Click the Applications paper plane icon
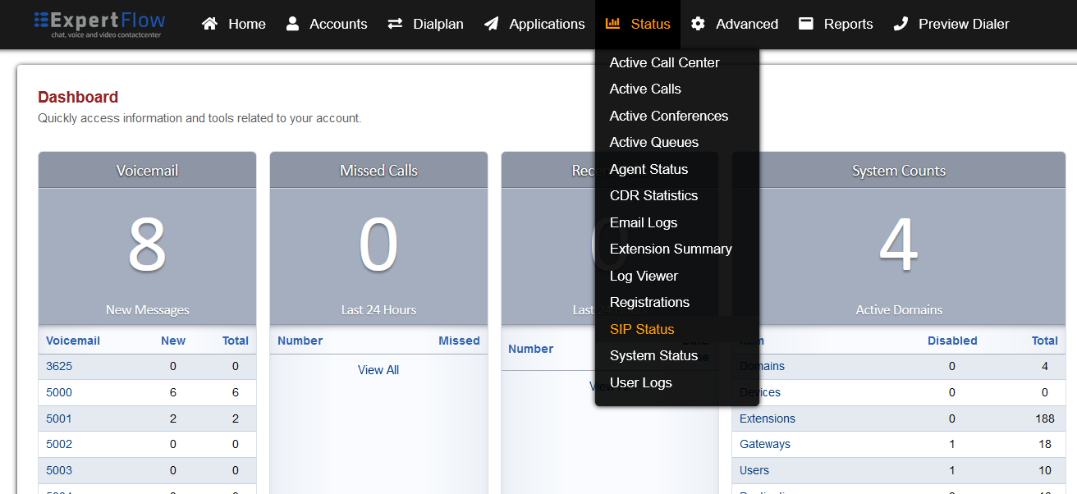The width and height of the screenshot is (1077, 494). coord(491,24)
